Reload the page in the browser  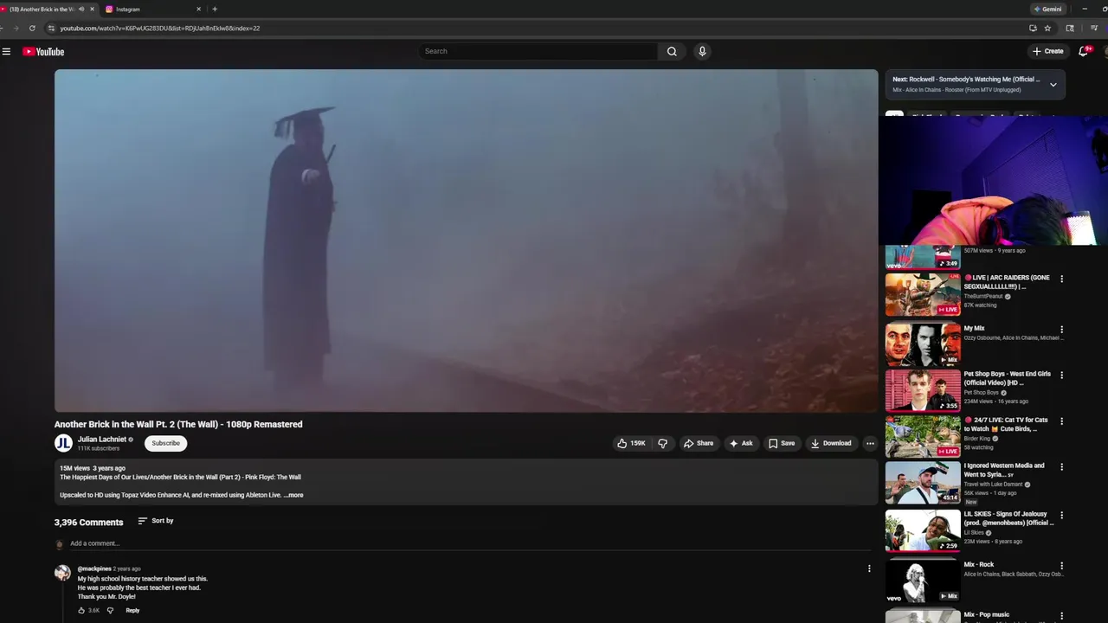click(x=32, y=28)
